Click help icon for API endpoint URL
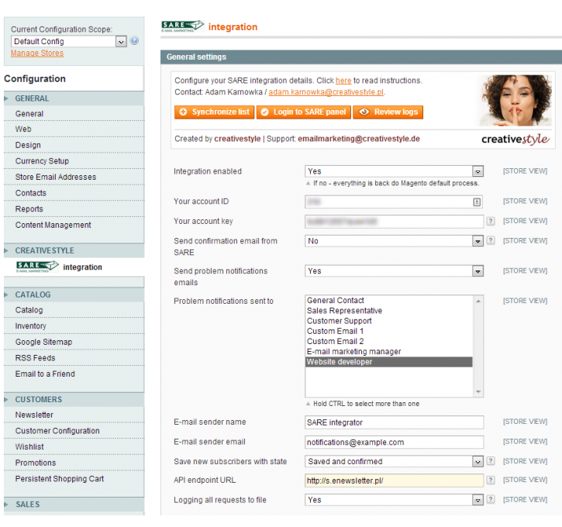Screen dimensions: 562x527 (x=491, y=480)
